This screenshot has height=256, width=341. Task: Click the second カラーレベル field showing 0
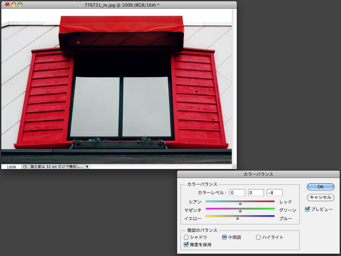tap(256, 193)
